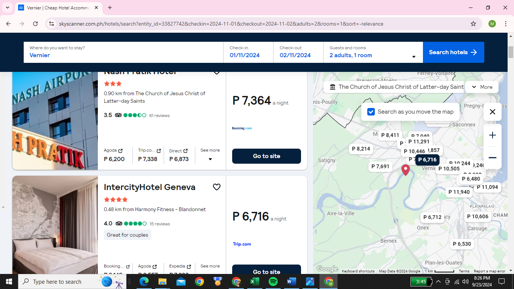Choose Agoda price P 6,200
The image size is (514, 289).
click(114, 159)
